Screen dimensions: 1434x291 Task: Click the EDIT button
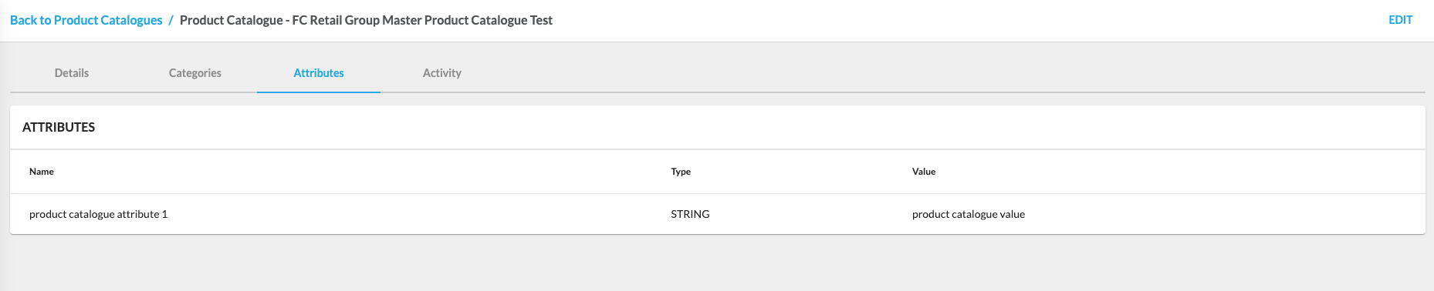(1400, 20)
